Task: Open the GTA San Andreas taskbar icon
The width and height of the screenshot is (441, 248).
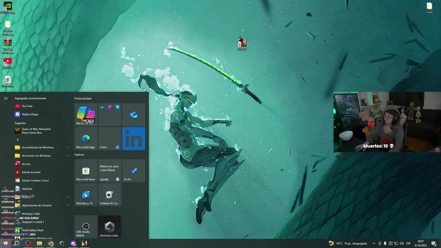Action: pyautogui.click(x=84, y=244)
